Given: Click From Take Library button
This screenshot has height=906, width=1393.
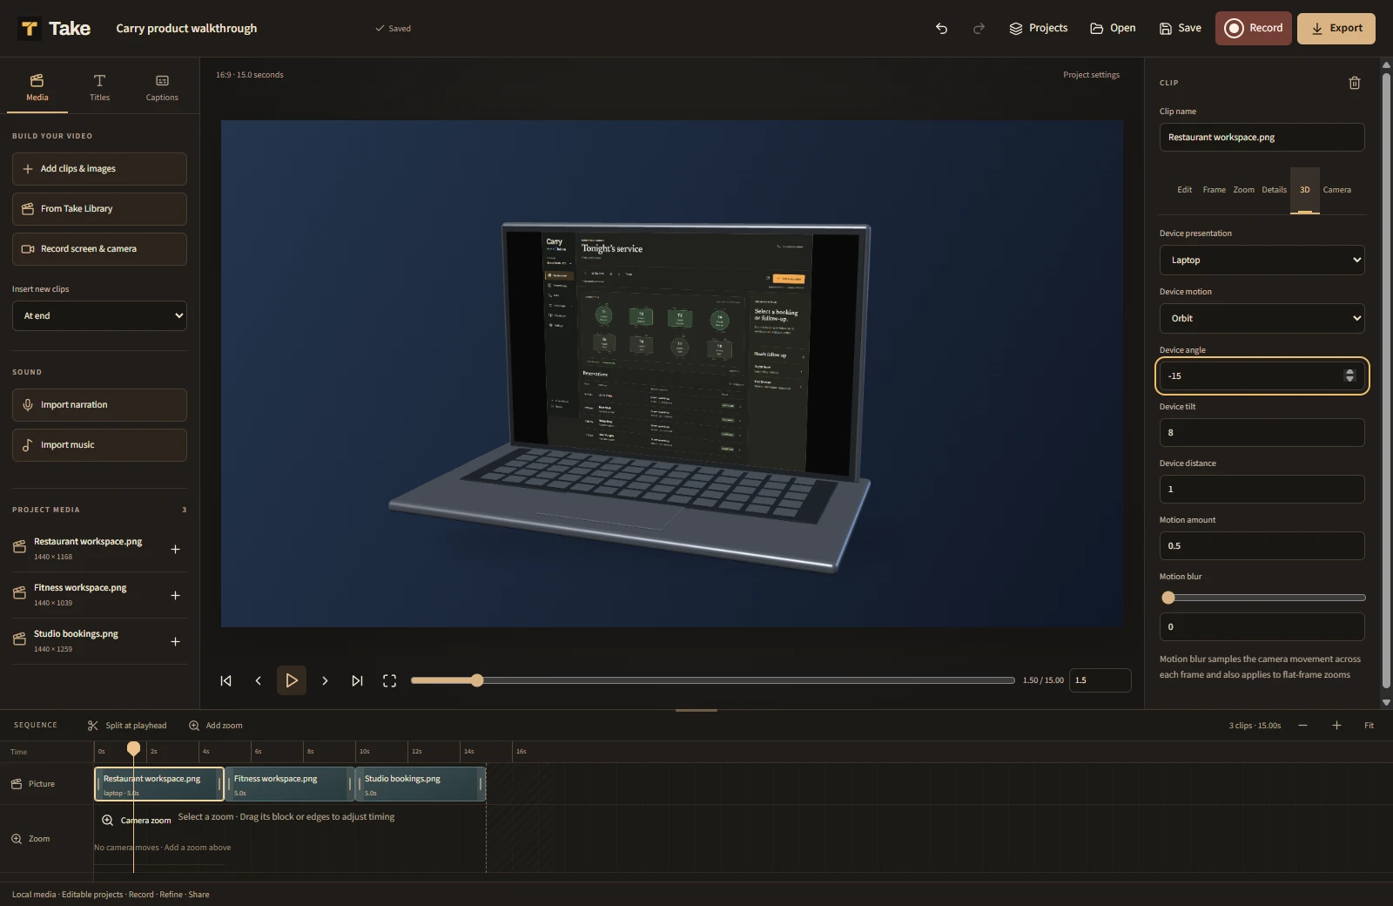Looking at the screenshot, I should 99,209.
